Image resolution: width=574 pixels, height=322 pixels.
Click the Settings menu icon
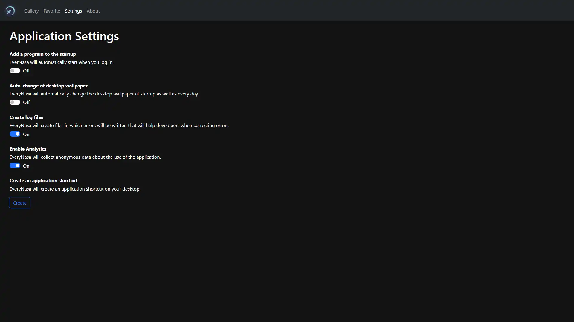point(73,11)
